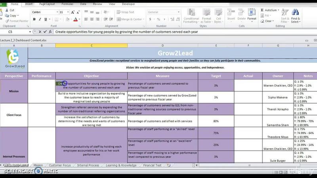Click Decrease Decimal icon
This screenshot has height=178, width=317.
tap(178, 19)
